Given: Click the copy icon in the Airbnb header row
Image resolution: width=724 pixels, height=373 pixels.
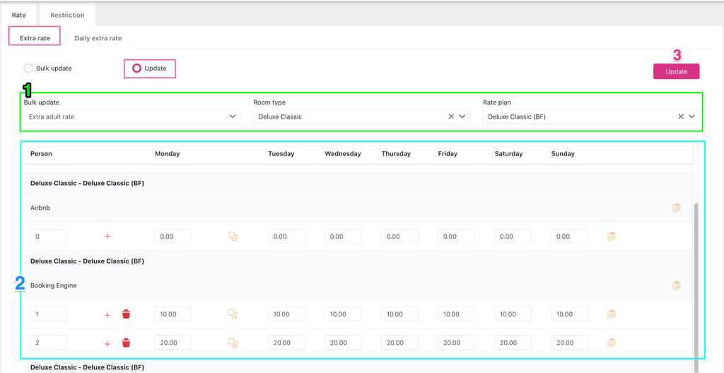Looking at the screenshot, I should [x=676, y=208].
